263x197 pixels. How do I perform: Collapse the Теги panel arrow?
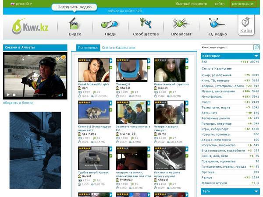(x=256, y=191)
